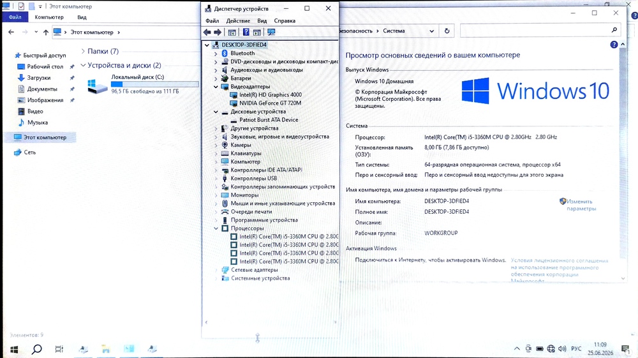
Task: Open Локальный диск (C:) drive icon
Action: coord(97,86)
